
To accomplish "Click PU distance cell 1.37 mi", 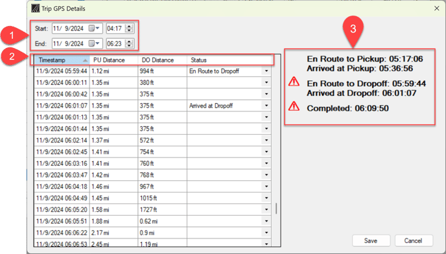I will point(114,140).
